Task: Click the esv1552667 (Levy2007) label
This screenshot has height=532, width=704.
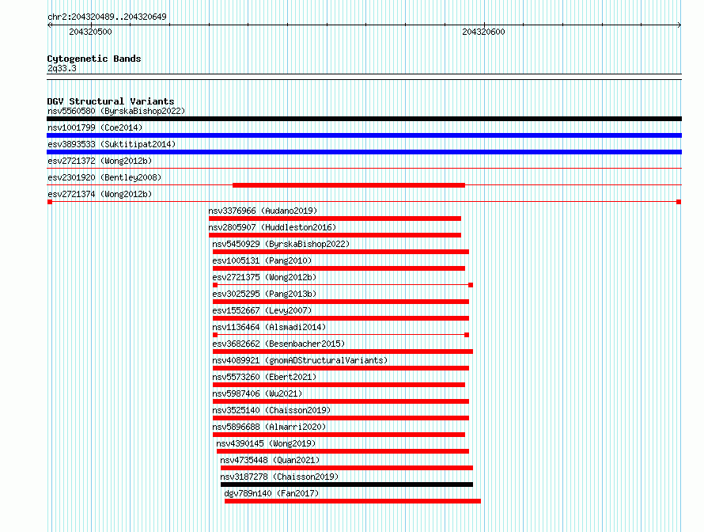Action: (262, 310)
